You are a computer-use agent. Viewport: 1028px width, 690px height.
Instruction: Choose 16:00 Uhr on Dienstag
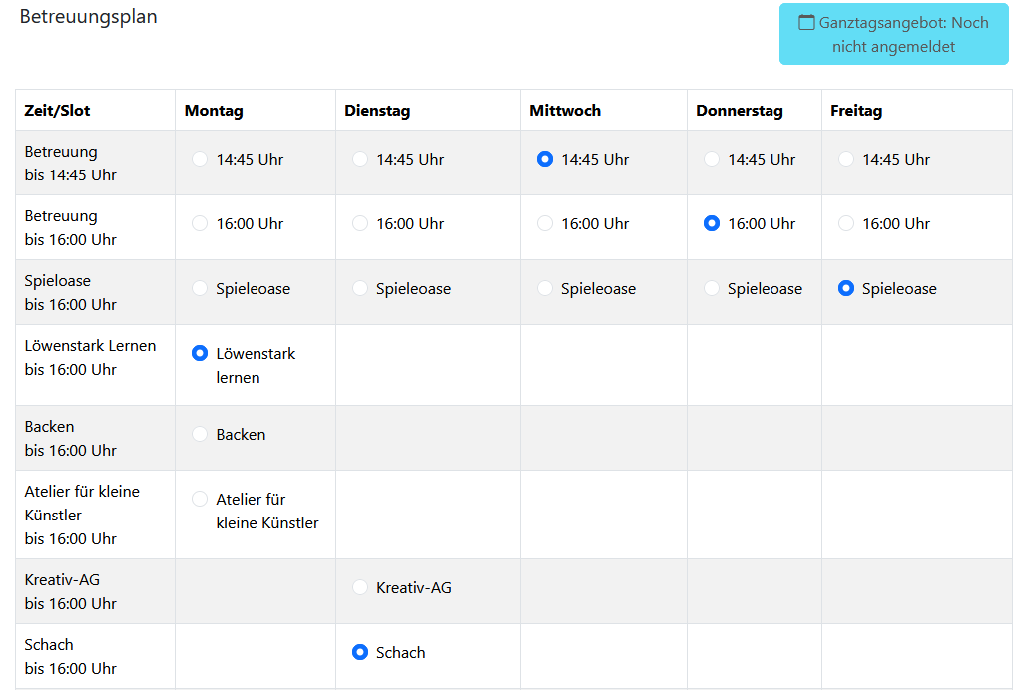coord(360,223)
